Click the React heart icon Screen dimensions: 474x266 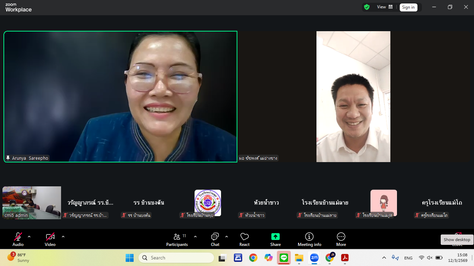(x=244, y=239)
